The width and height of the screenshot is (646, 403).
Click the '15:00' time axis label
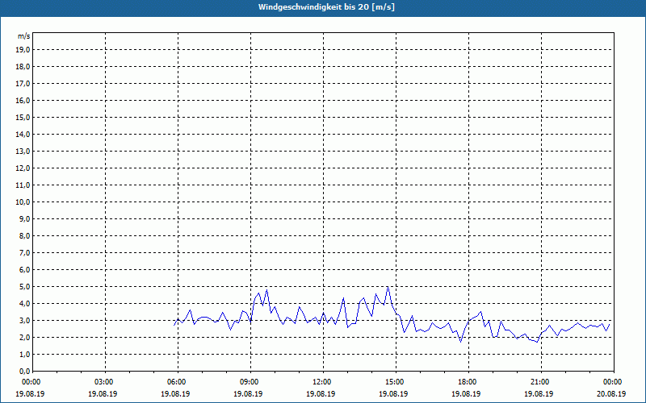tap(396, 382)
